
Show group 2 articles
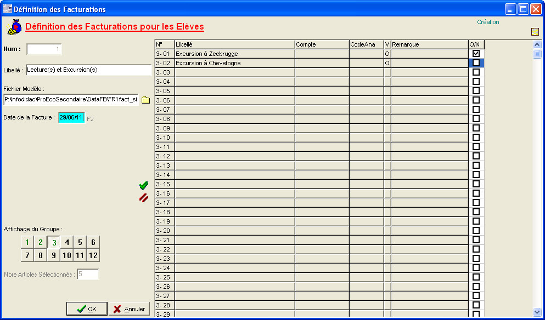point(40,242)
